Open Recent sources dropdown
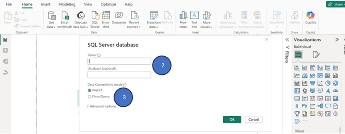The height and width of the screenshot is (134, 345). [134, 27]
